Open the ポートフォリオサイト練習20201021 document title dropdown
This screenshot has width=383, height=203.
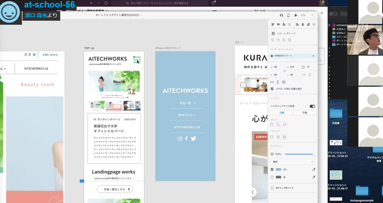point(119,15)
